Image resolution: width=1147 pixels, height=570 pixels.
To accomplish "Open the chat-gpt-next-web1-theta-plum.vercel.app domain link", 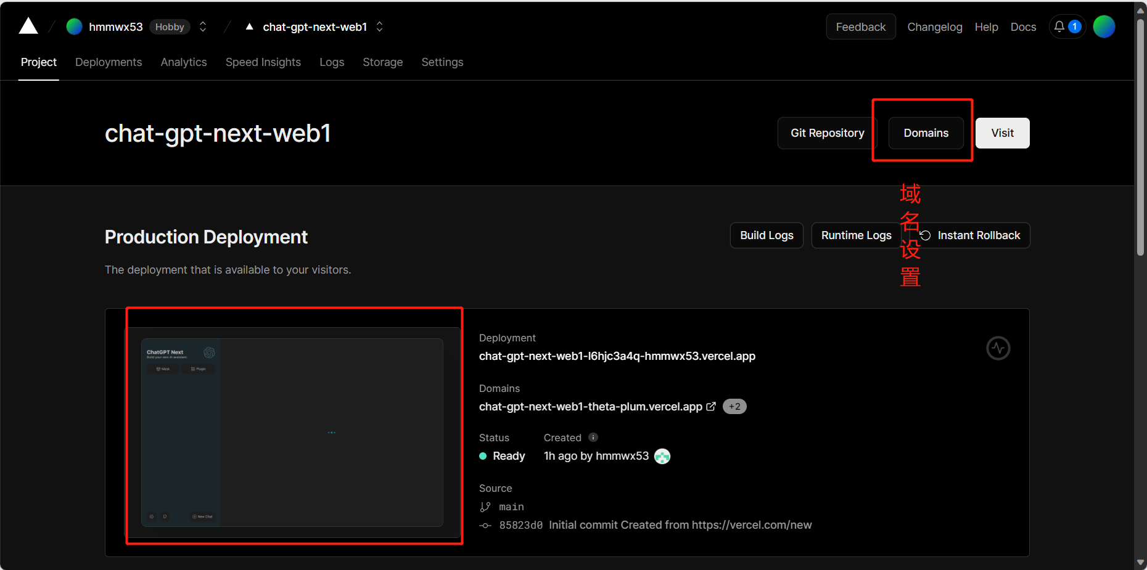I will pos(591,407).
